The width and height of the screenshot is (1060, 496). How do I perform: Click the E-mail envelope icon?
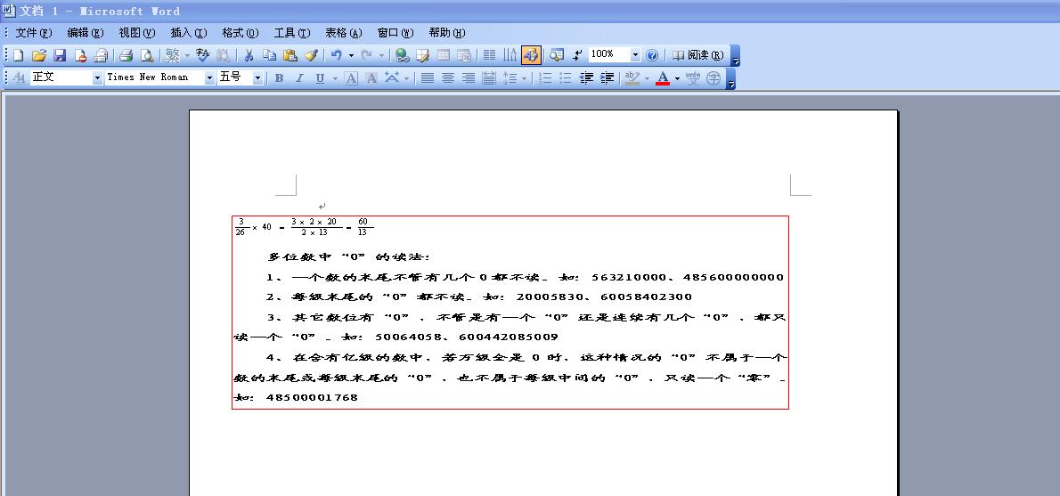(101, 55)
